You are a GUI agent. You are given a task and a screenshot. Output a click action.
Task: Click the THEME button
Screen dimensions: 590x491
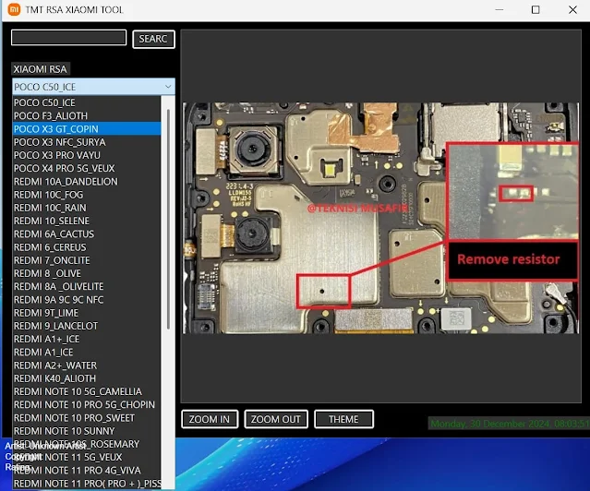[343, 419]
